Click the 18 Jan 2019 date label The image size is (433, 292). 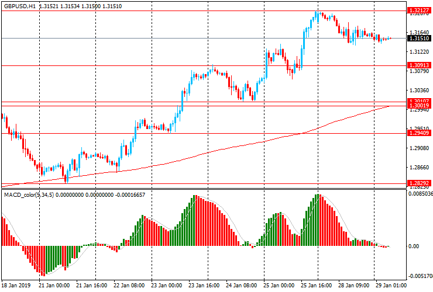[16, 286]
